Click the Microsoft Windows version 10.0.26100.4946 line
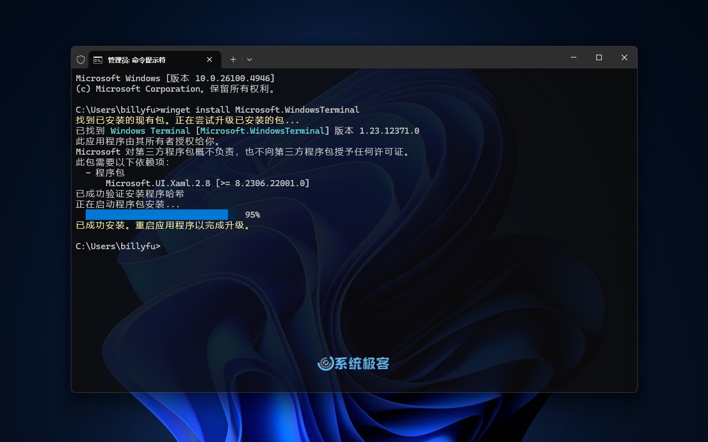Screen dimensions: 708x442 175,78
